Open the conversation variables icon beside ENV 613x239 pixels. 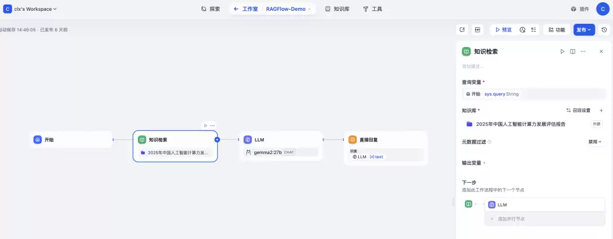[x=462, y=29]
